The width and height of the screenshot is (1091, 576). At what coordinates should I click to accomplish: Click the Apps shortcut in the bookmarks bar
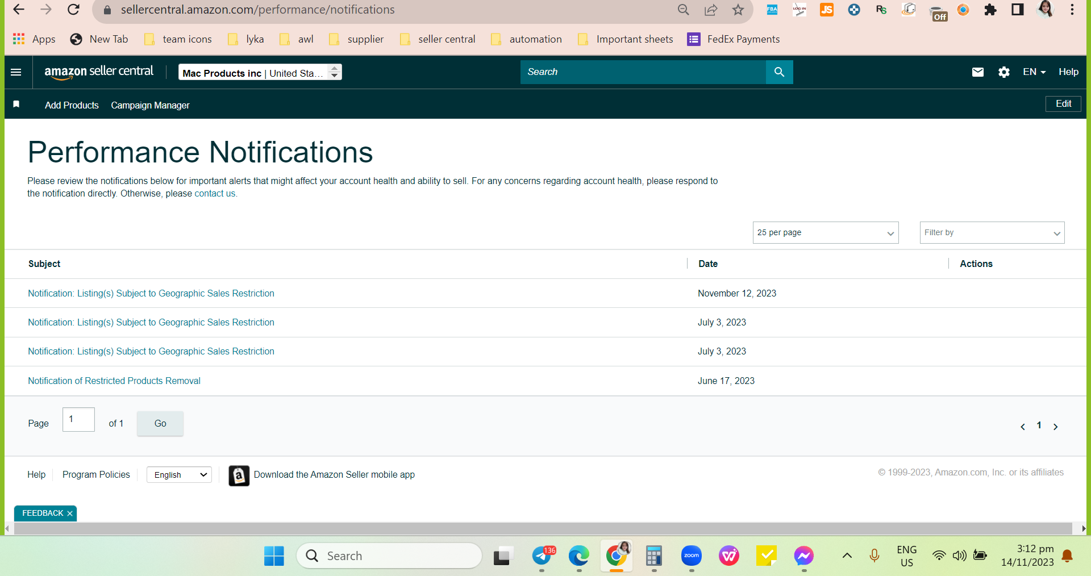point(34,39)
